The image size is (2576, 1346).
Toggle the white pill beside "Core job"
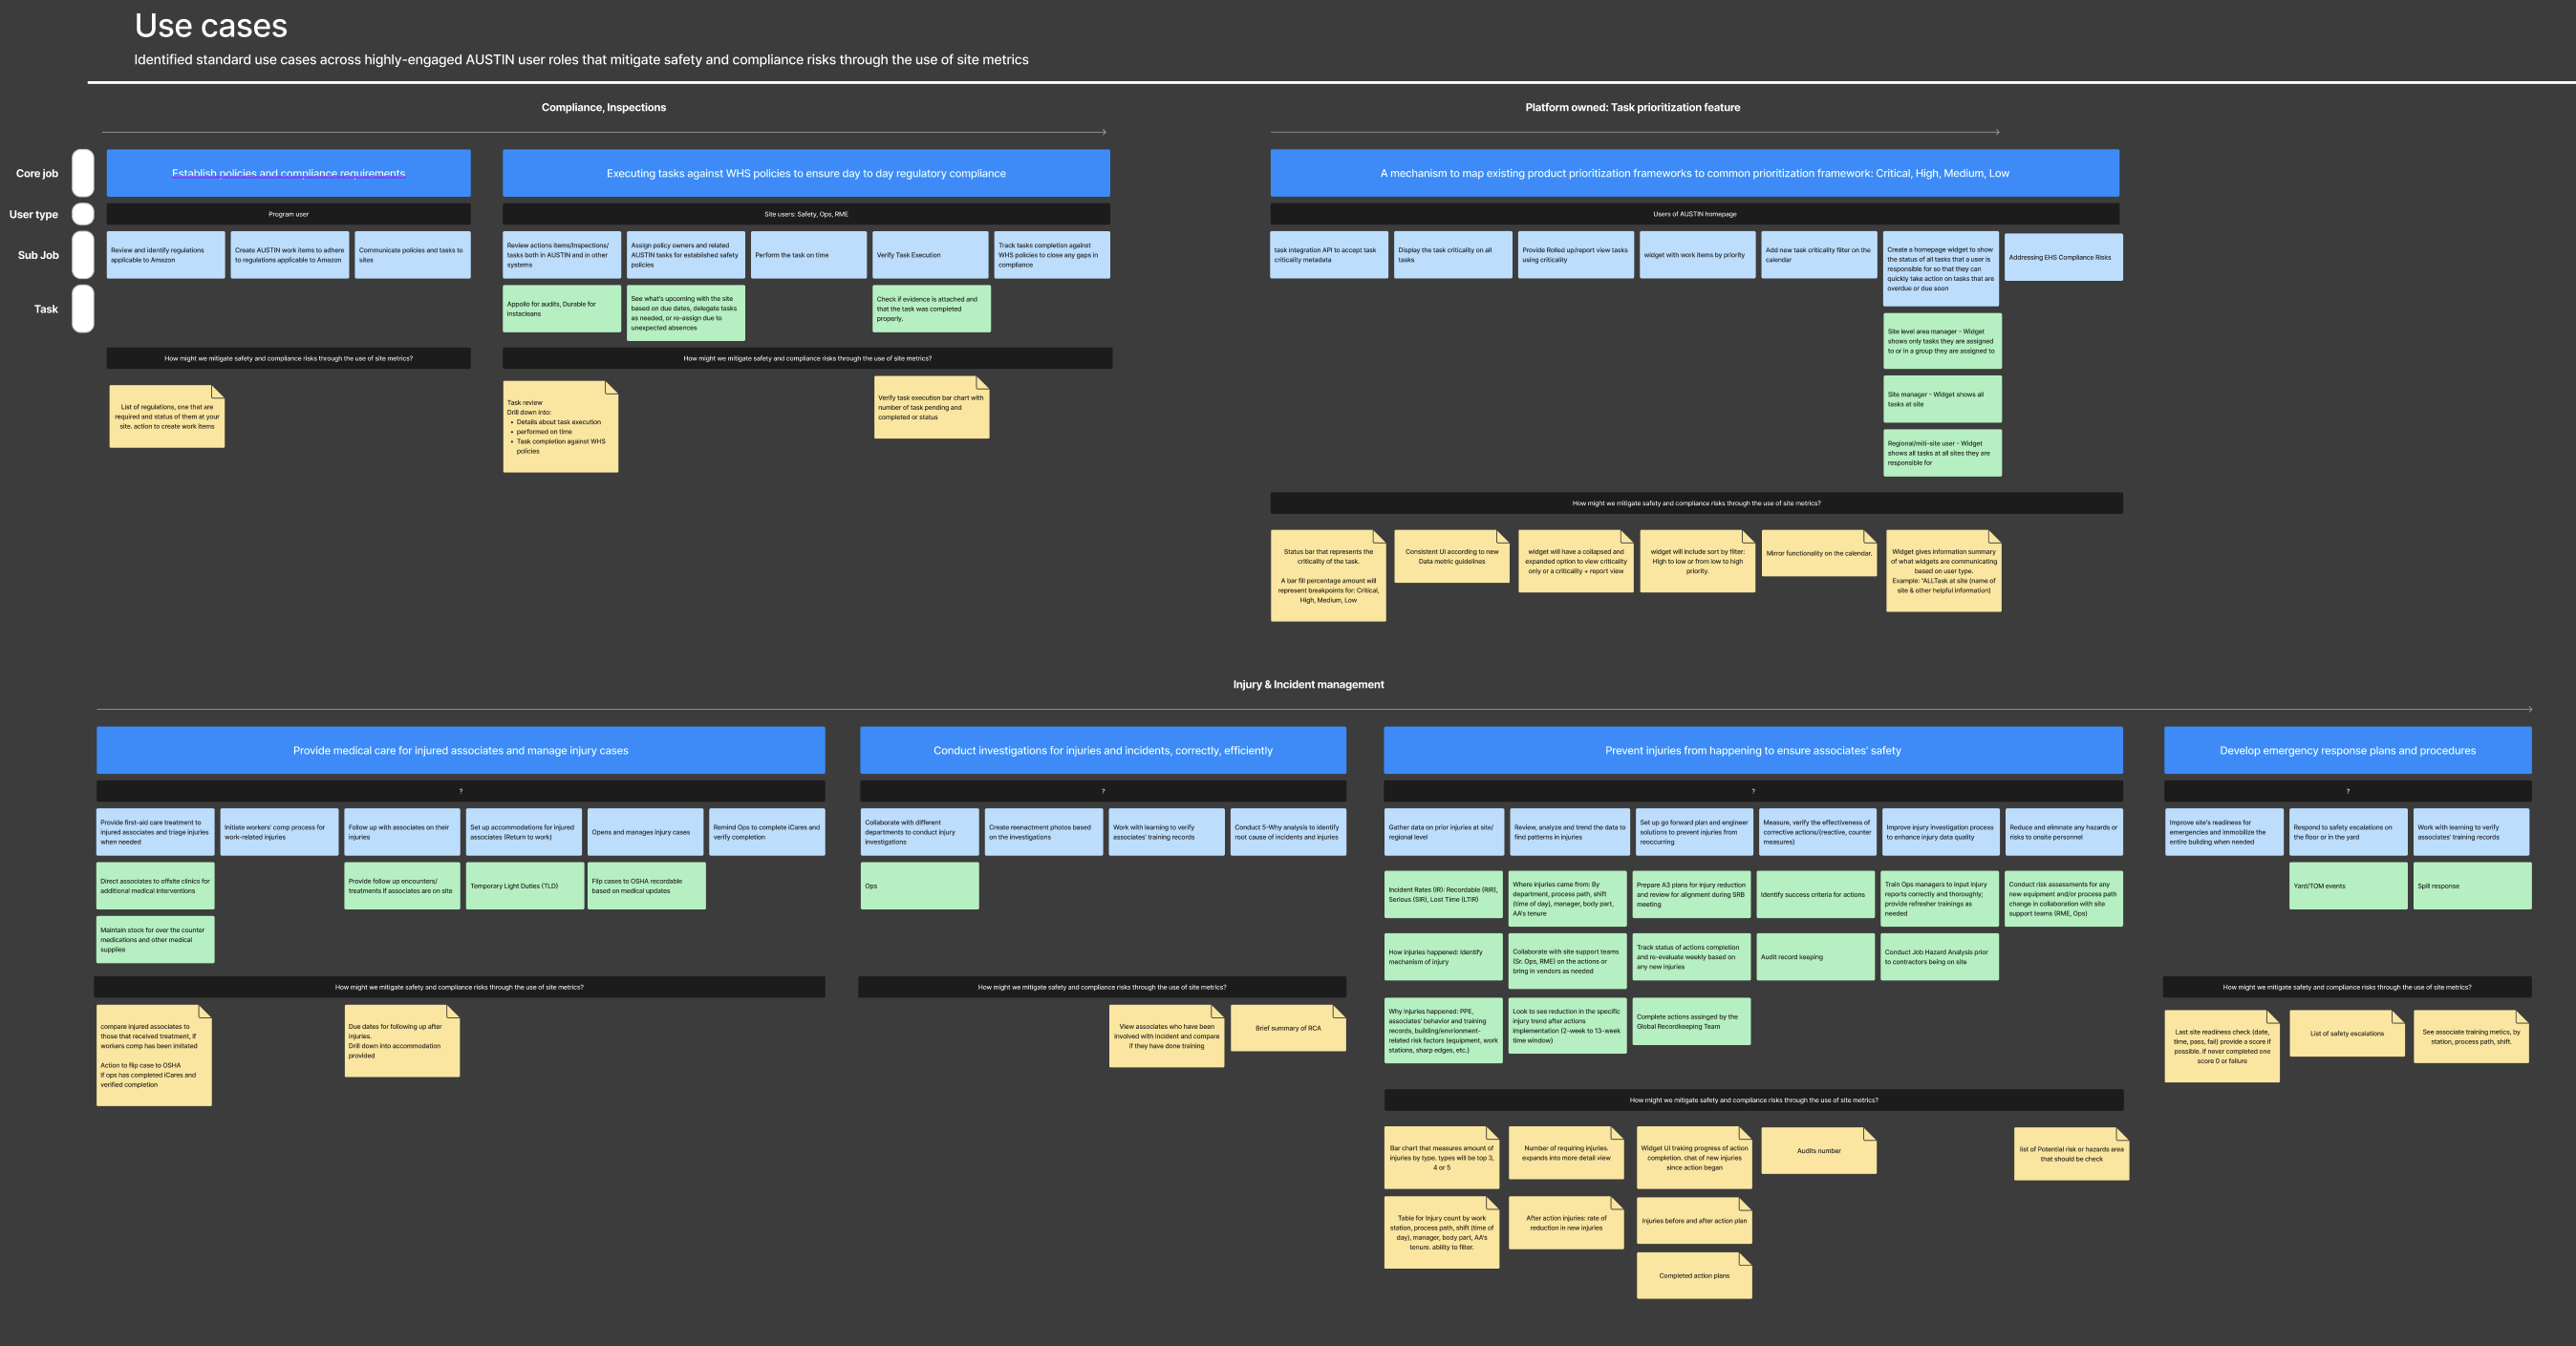(83, 172)
